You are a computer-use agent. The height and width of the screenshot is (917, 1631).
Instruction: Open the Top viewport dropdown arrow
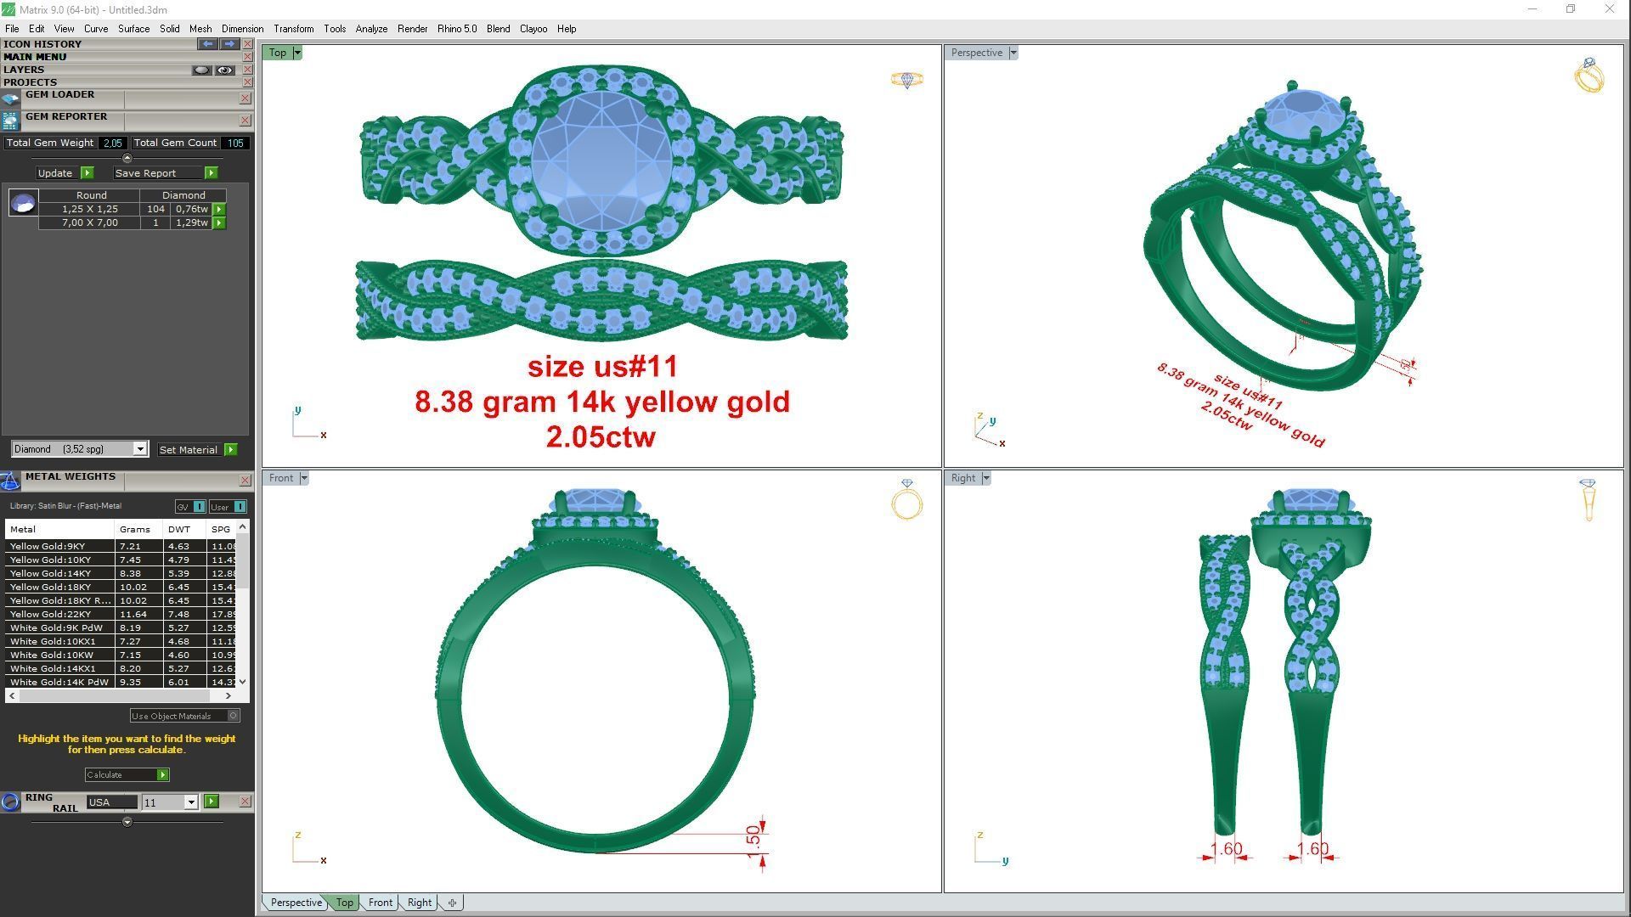(x=297, y=53)
